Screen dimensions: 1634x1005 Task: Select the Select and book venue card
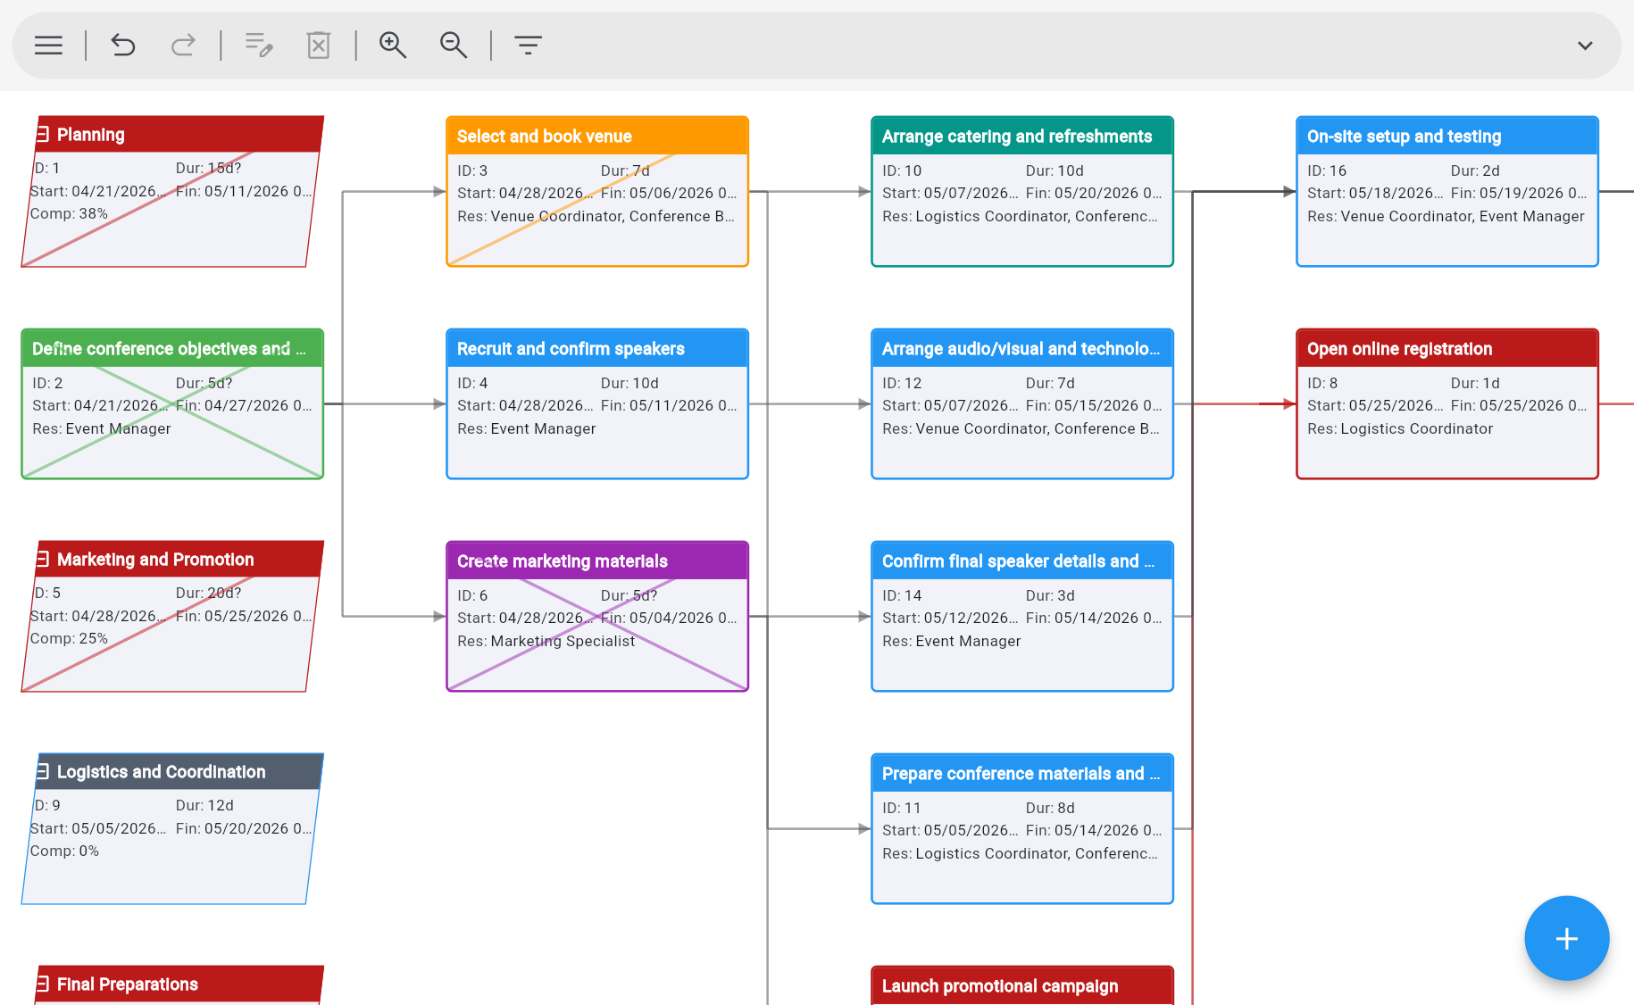pos(596,192)
